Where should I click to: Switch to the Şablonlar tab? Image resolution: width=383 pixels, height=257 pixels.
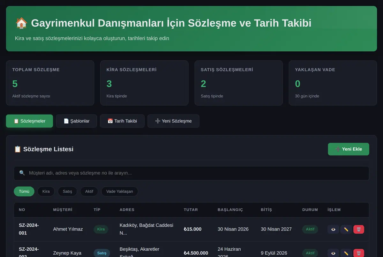(76, 121)
